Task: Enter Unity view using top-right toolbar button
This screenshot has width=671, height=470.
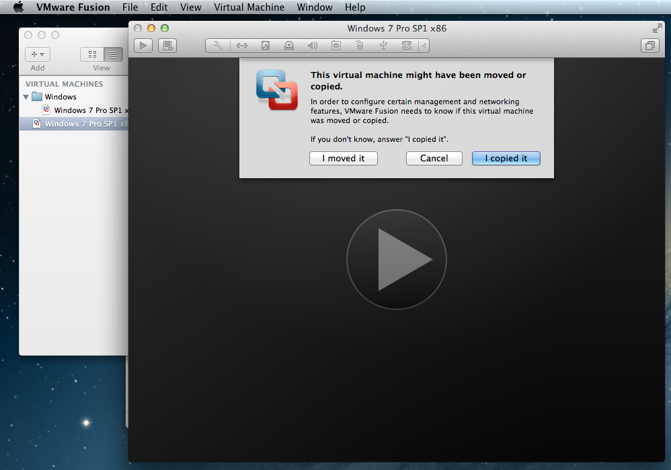Action: [650, 46]
